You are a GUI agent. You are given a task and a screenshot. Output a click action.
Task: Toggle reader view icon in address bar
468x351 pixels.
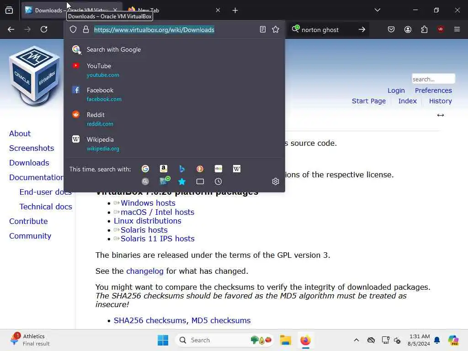tap(263, 29)
